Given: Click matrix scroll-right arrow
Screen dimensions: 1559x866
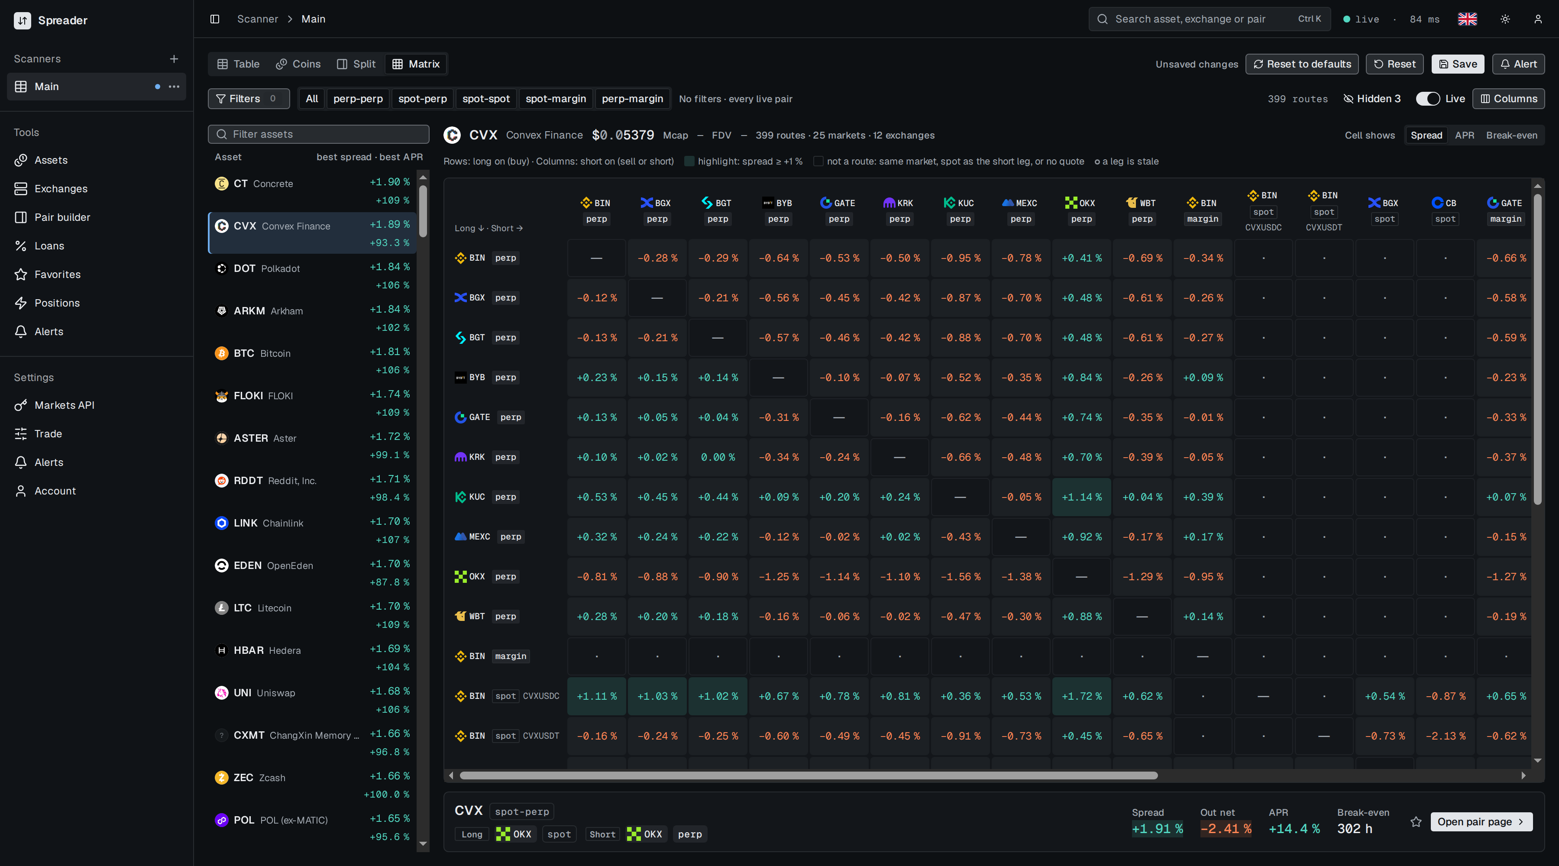Looking at the screenshot, I should (1523, 775).
